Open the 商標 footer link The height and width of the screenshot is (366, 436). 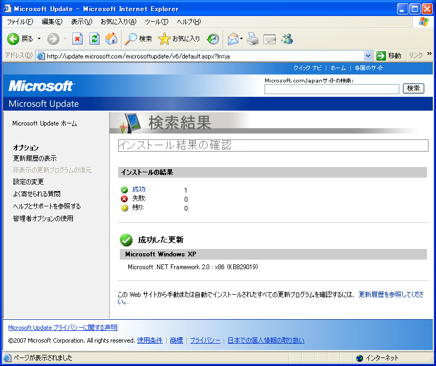[x=177, y=340]
